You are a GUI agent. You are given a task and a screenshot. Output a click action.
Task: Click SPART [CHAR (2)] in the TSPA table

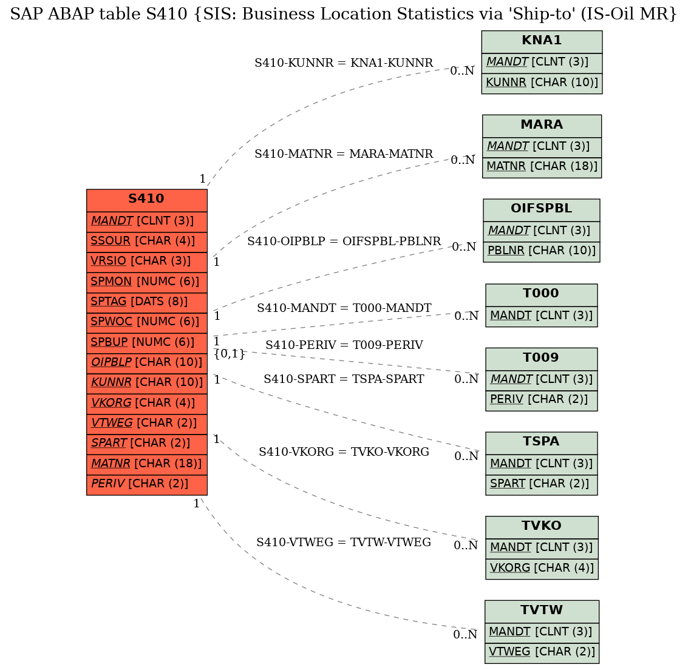point(542,484)
